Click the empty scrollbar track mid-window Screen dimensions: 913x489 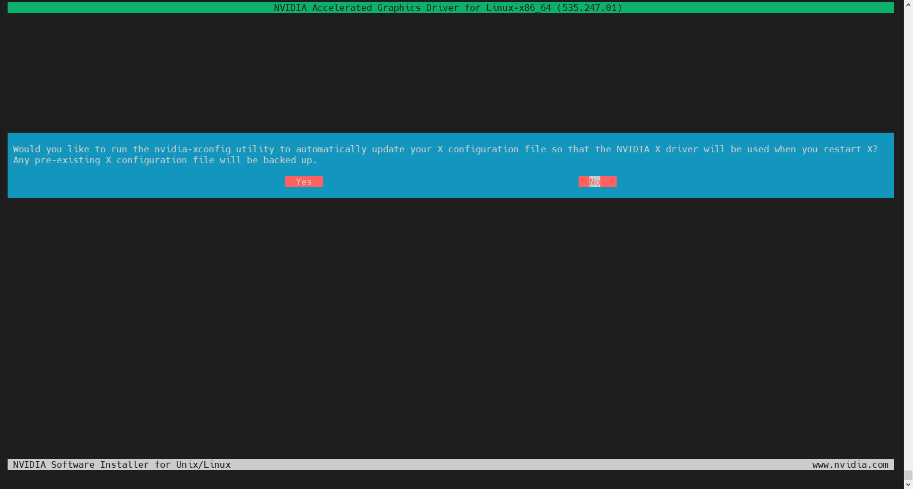pos(908,245)
